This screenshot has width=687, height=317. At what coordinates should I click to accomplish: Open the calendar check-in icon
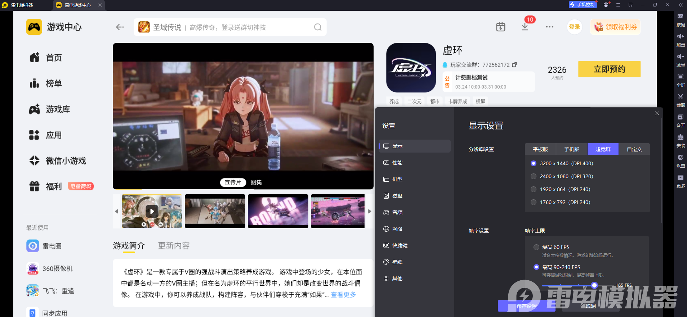click(500, 27)
